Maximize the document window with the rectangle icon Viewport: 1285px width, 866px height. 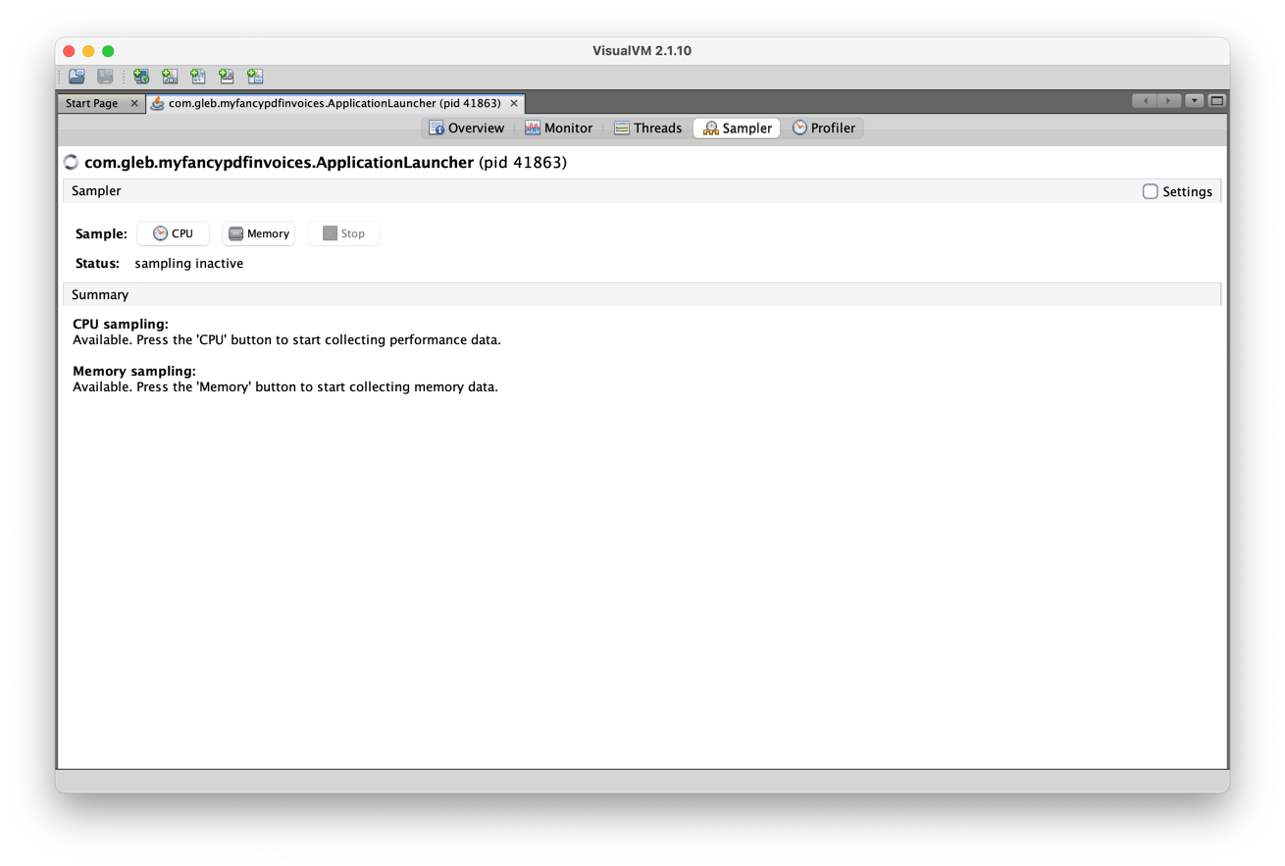point(1216,101)
